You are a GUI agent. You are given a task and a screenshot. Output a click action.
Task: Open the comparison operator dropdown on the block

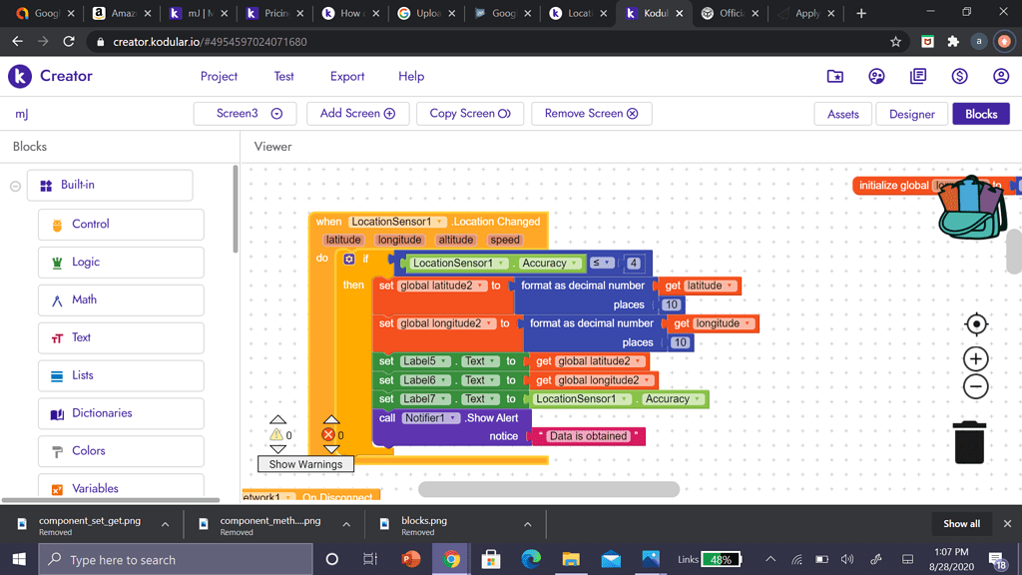coord(602,264)
